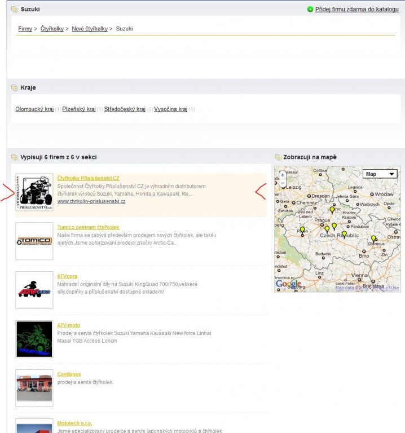Open ATVcora company listing
The width and height of the screenshot is (405, 433).
coord(67,276)
